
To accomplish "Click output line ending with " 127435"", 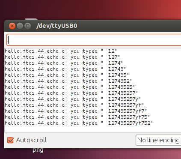I will [67, 75].
